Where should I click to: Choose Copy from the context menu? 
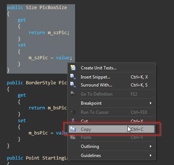point(111,129)
